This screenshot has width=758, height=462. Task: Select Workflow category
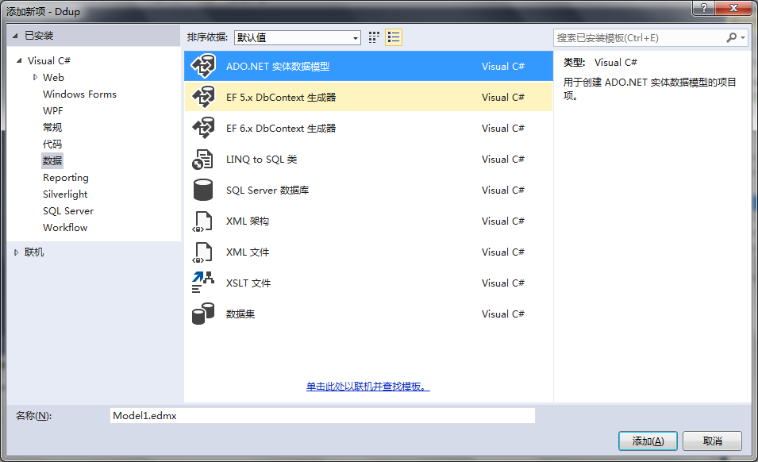tap(65, 228)
